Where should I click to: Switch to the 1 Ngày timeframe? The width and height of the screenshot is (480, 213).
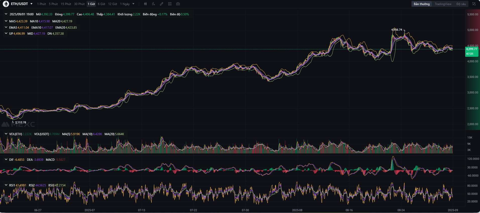[x=125, y=4]
